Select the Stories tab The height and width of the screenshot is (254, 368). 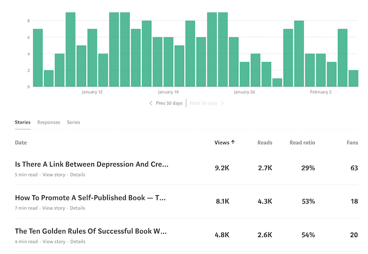[x=23, y=122]
